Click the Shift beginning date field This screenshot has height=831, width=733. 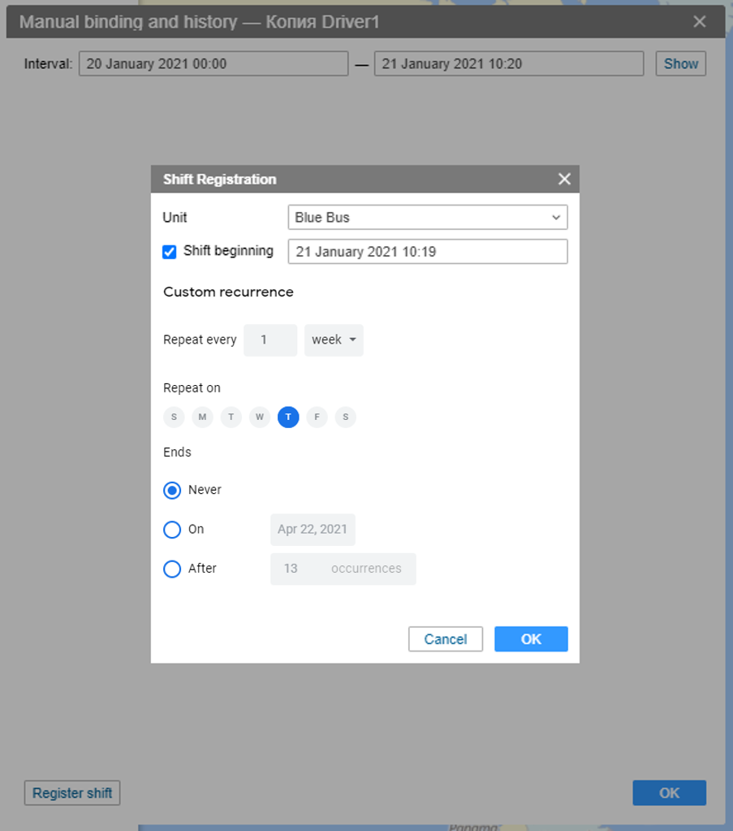(427, 252)
